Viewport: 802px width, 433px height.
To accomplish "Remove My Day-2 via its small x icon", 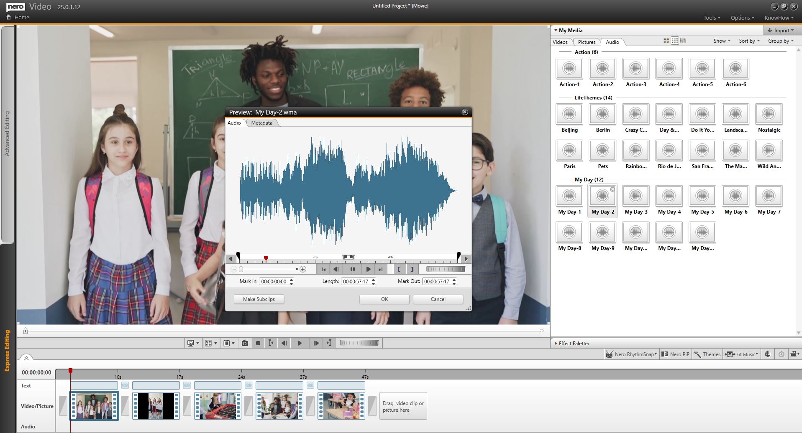I will [612, 189].
